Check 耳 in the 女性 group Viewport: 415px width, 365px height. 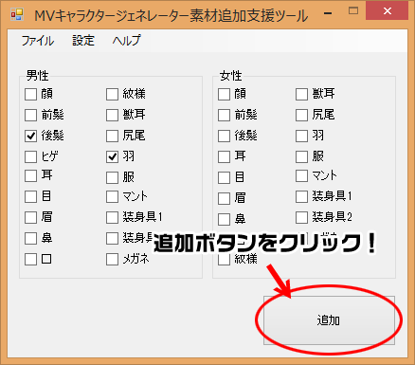(224, 156)
